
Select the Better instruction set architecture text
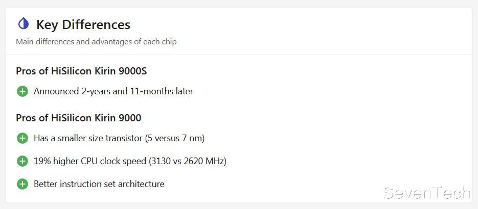pos(99,184)
